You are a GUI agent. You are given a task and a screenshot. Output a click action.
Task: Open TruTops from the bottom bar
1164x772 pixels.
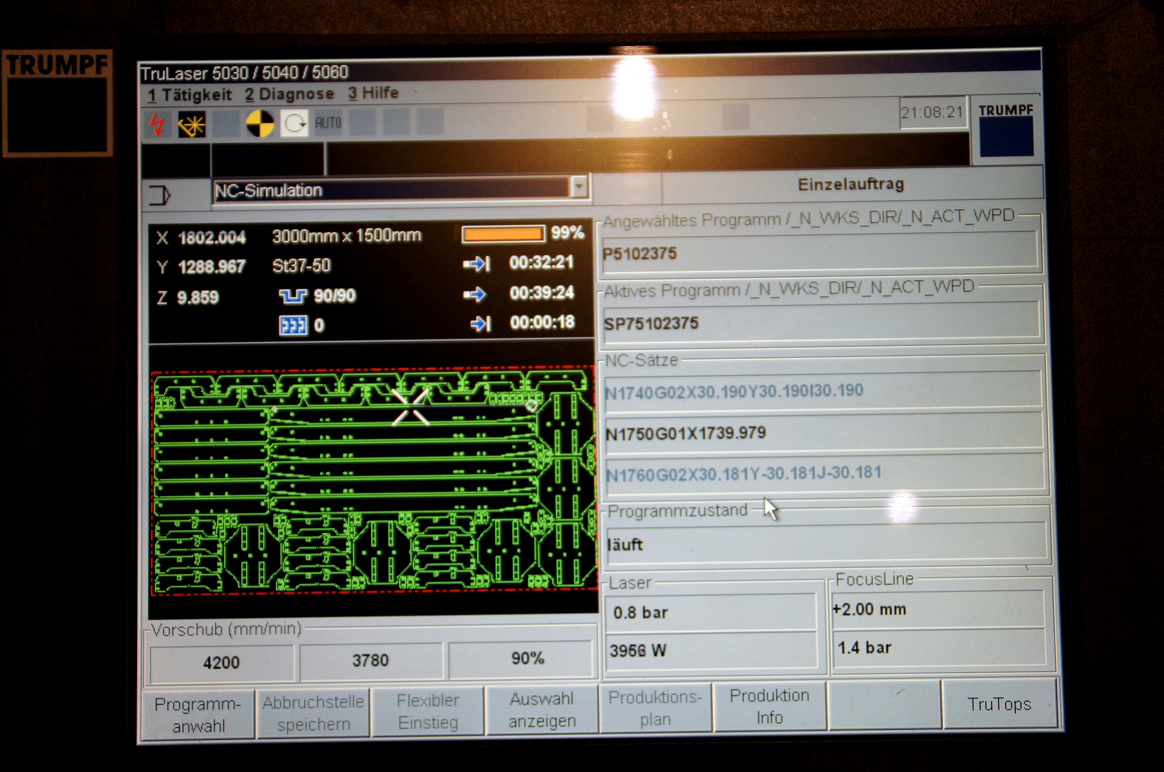point(999,704)
